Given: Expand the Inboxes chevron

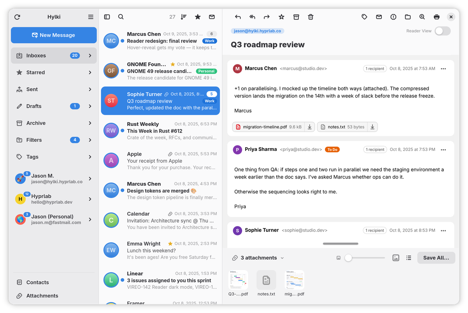Looking at the screenshot, I should 90,55.
